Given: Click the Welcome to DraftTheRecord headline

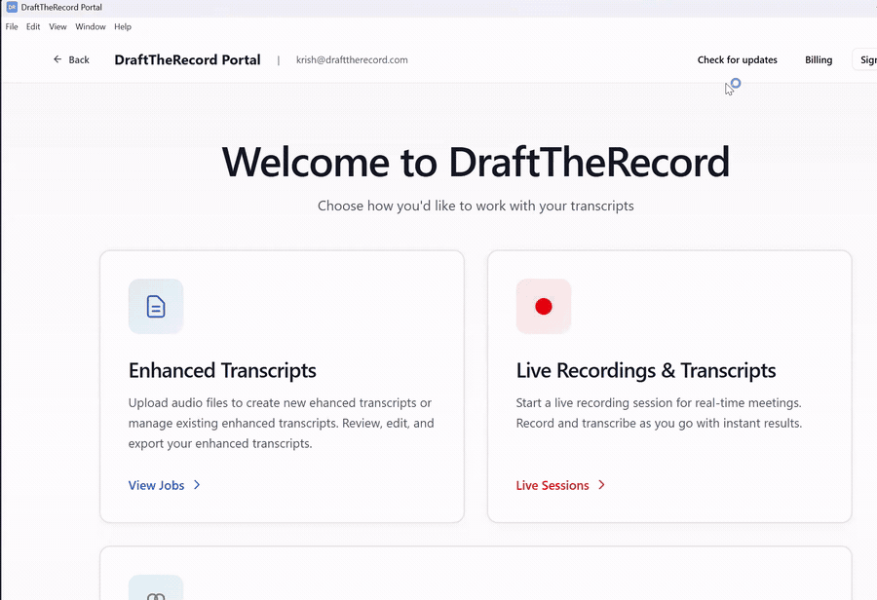Looking at the screenshot, I should point(476,162).
